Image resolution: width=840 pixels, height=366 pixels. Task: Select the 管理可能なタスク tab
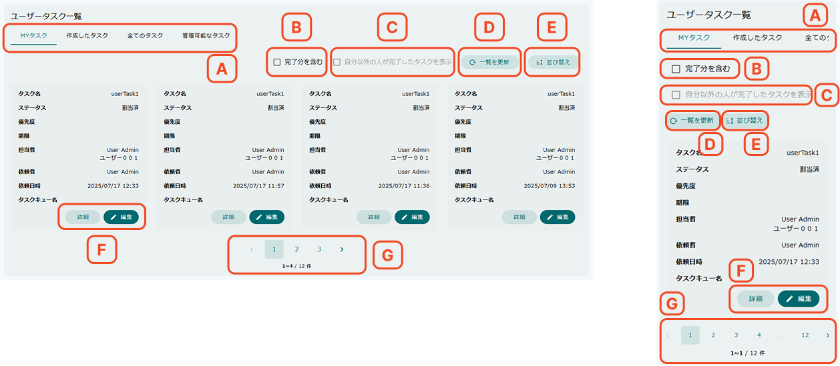coord(206,35)
